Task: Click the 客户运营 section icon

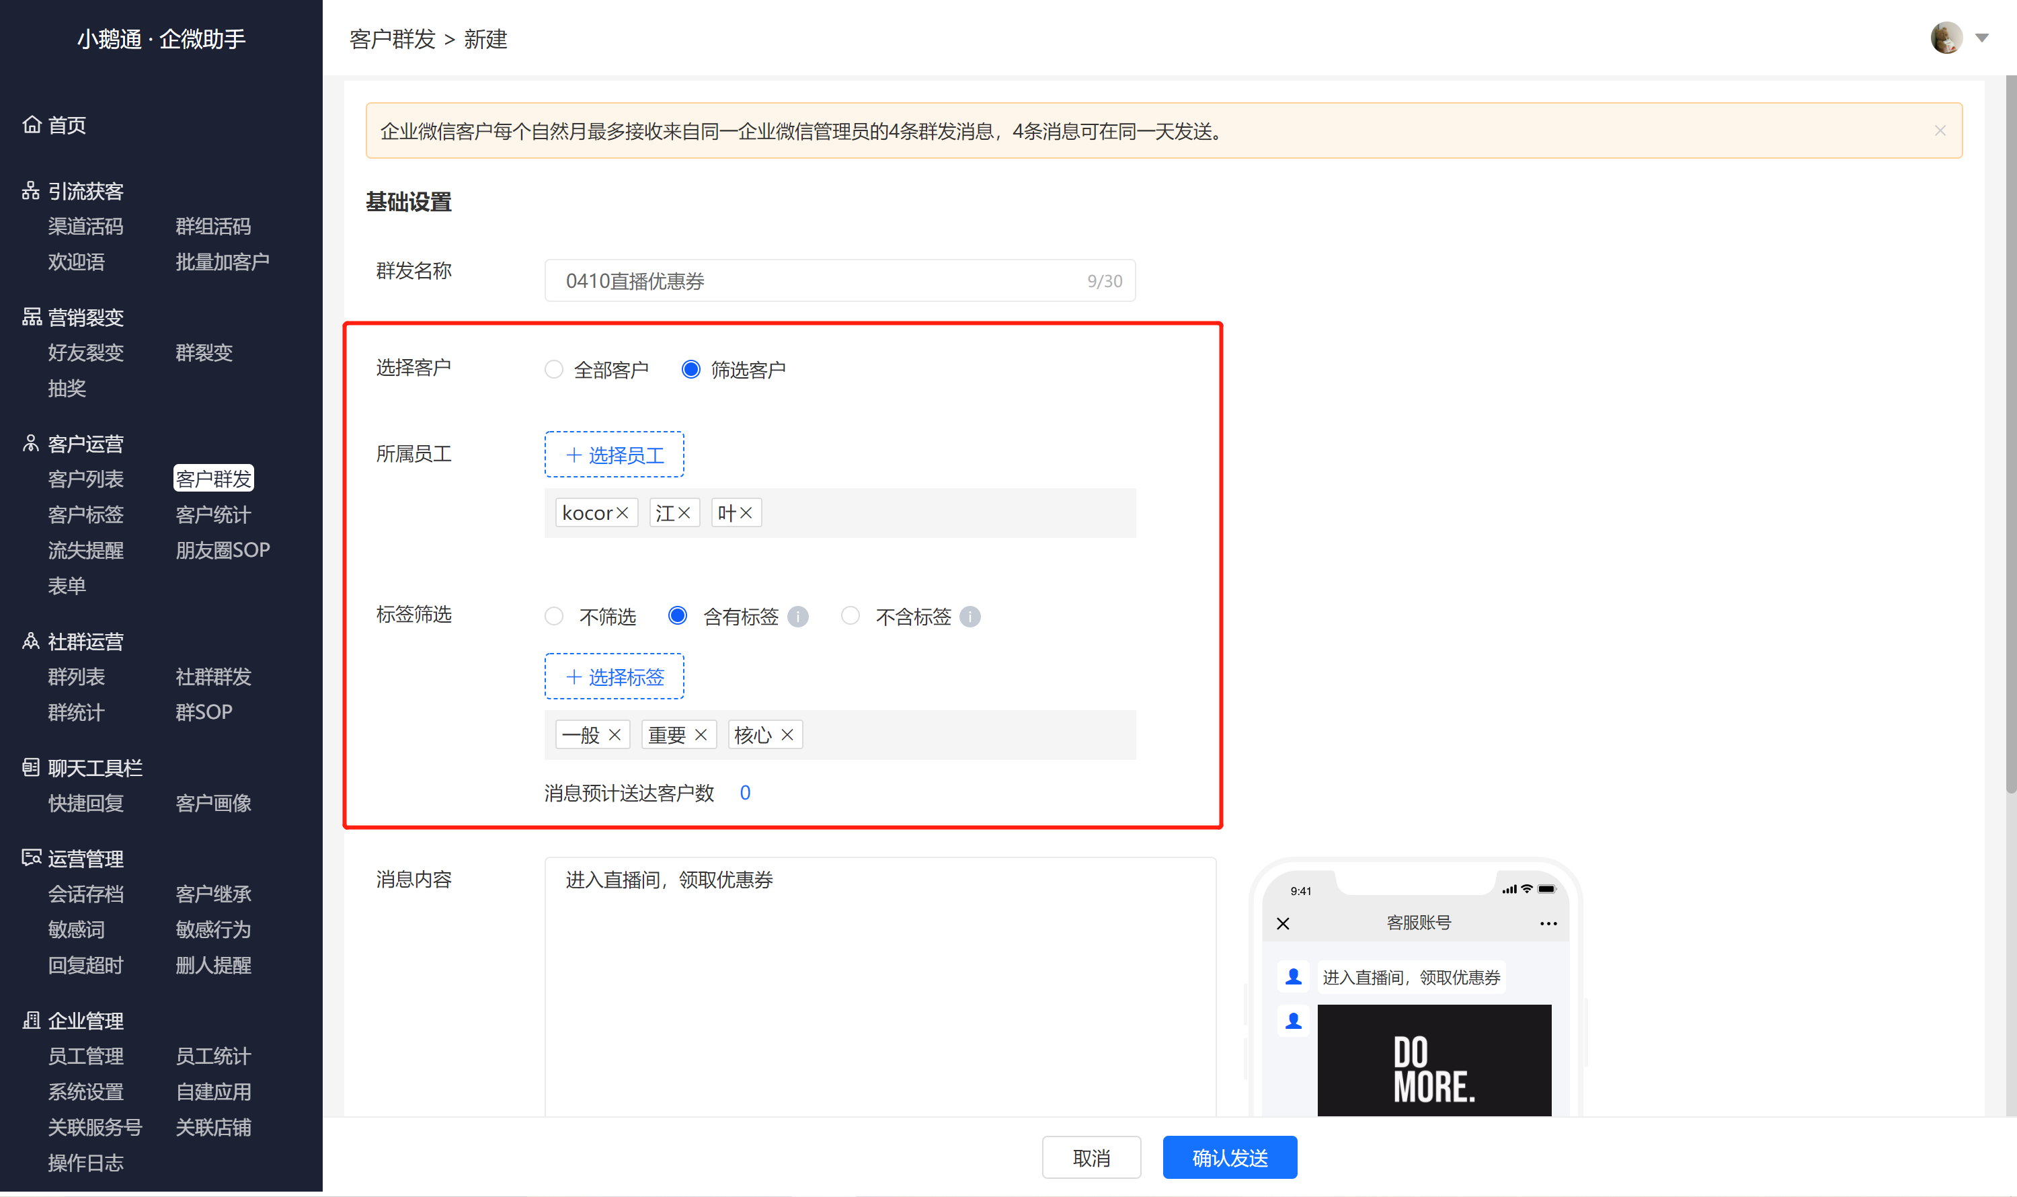Action: (x=31, y=443)
